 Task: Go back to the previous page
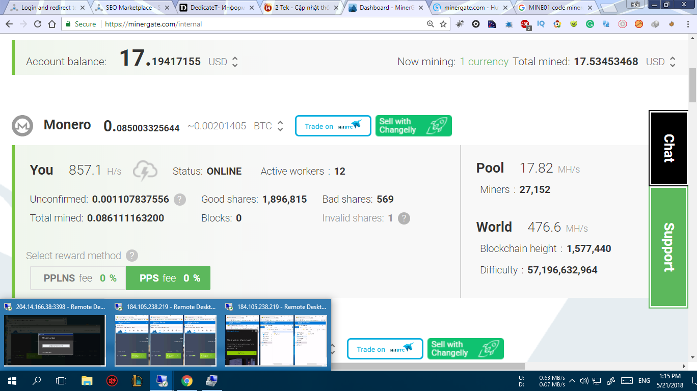(9, 24)
